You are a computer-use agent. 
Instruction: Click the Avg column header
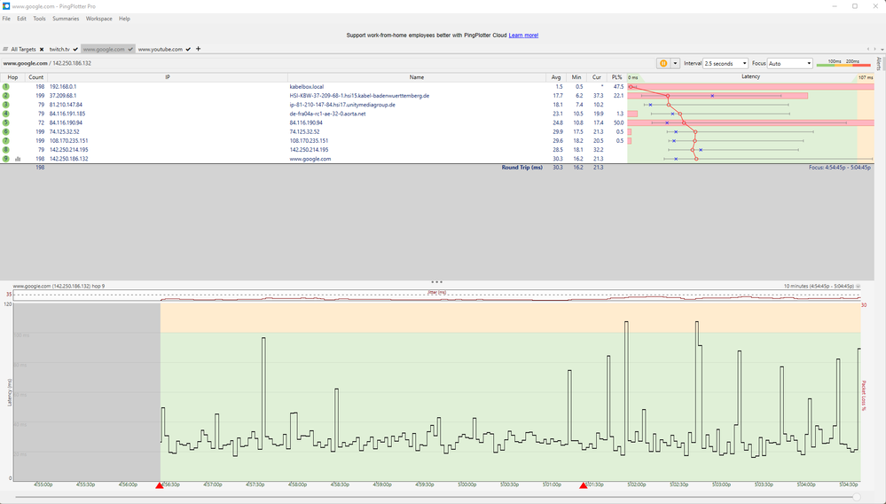tap(556, 77)
